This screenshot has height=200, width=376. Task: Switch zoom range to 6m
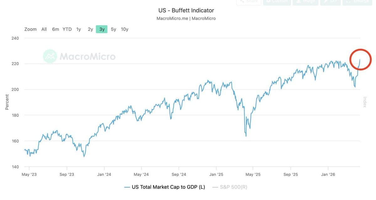[56, 29]
